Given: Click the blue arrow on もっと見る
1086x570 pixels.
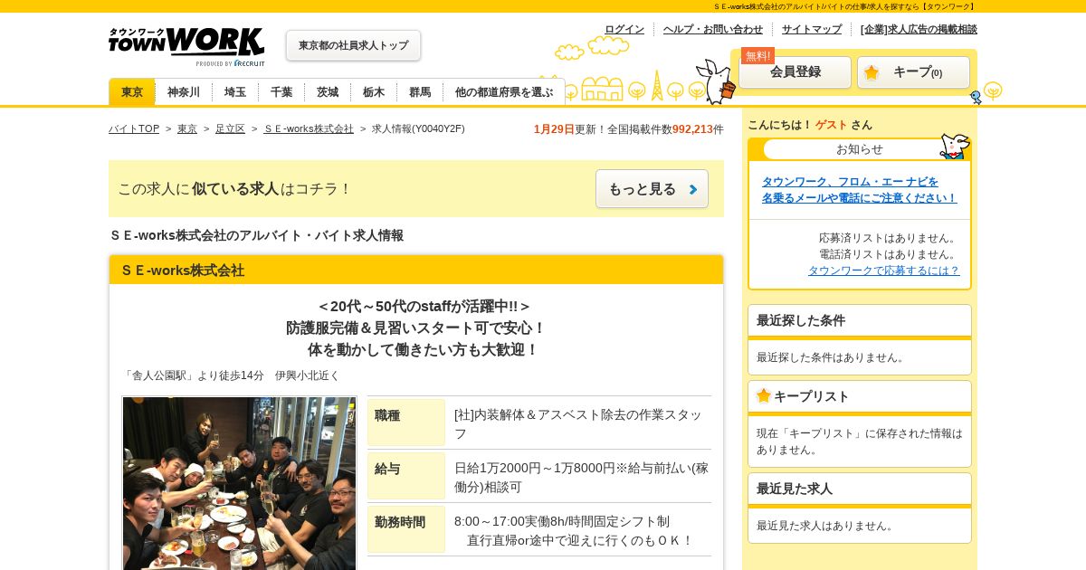Looking at the screenshot, I should [693, 189].
